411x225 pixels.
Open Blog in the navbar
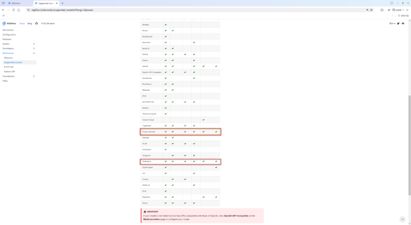(x=30, y=24)
